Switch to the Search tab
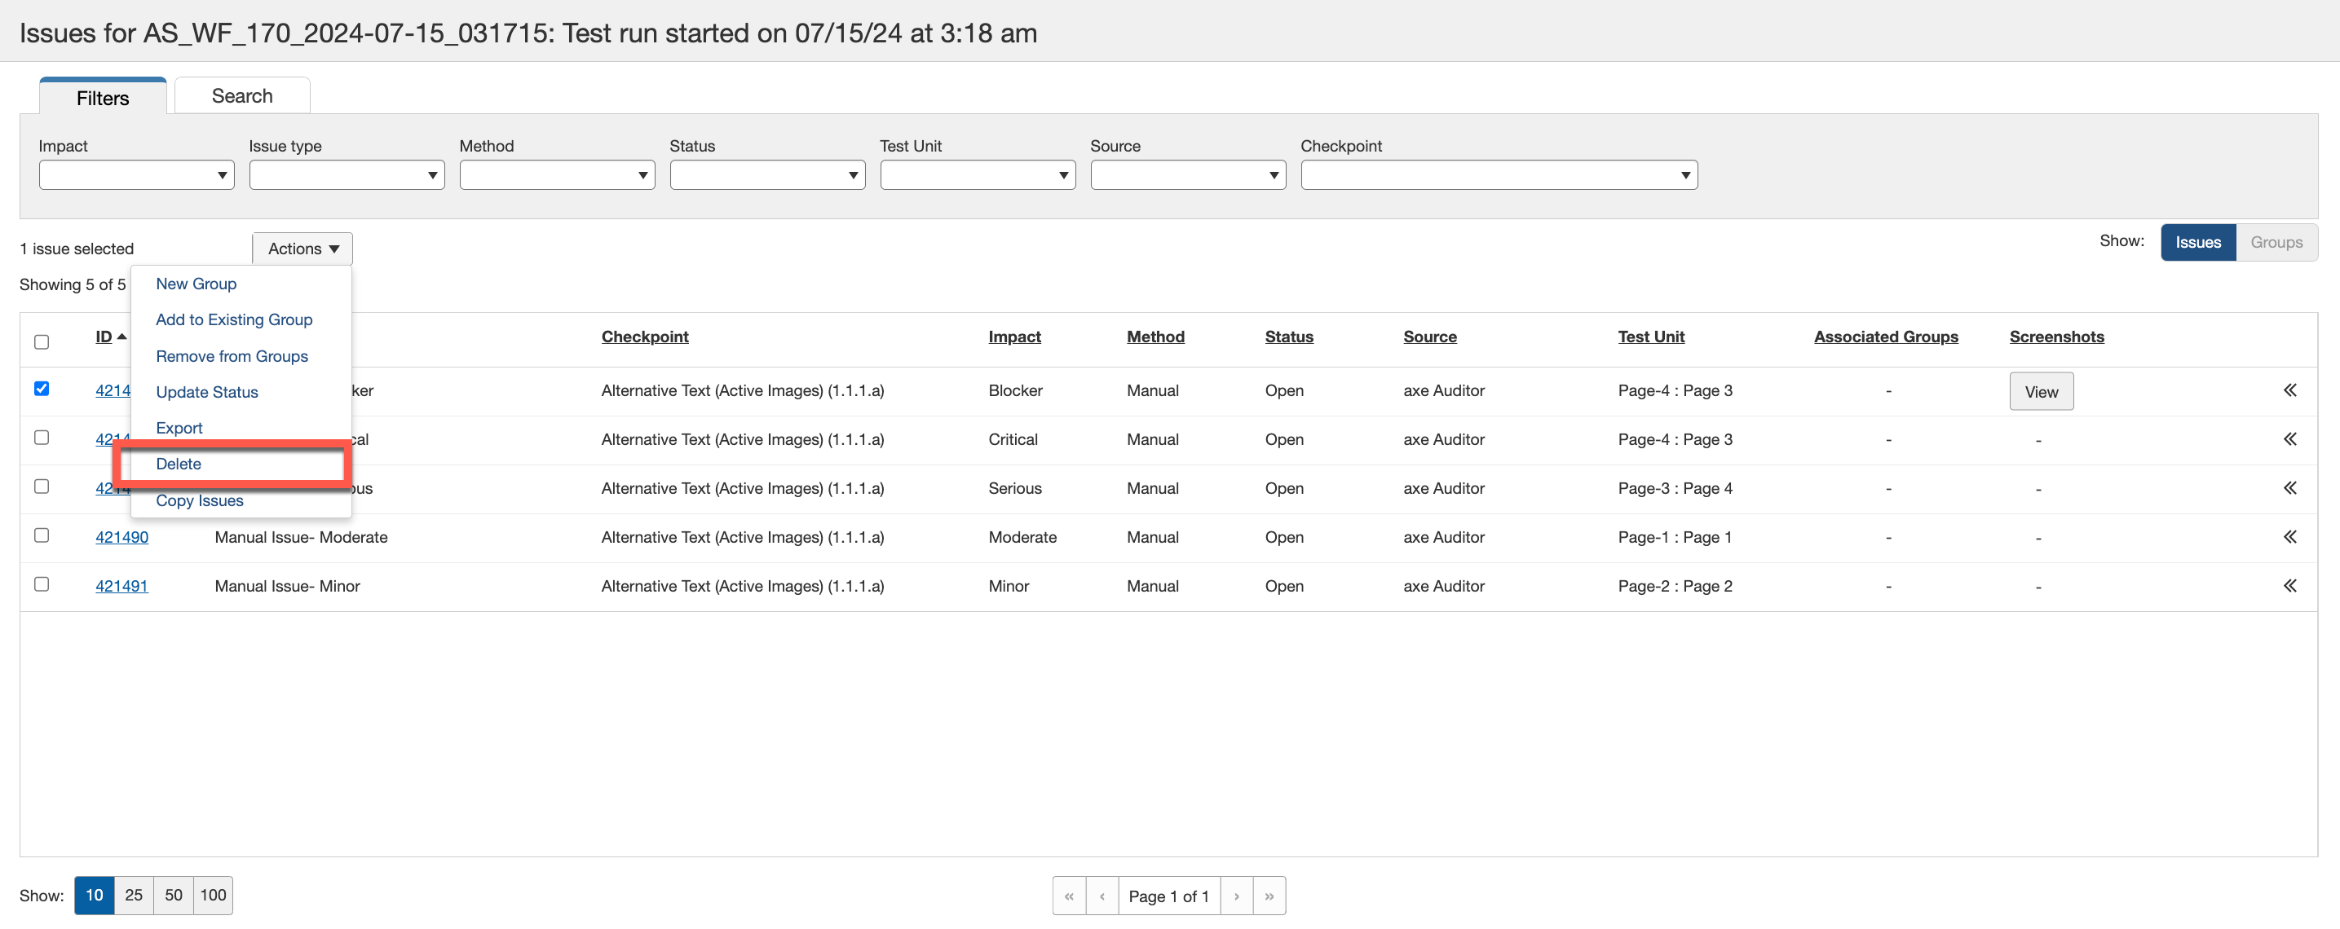Image resolution: width=2340 pixels, height=929 pixels. pos(241,96)
